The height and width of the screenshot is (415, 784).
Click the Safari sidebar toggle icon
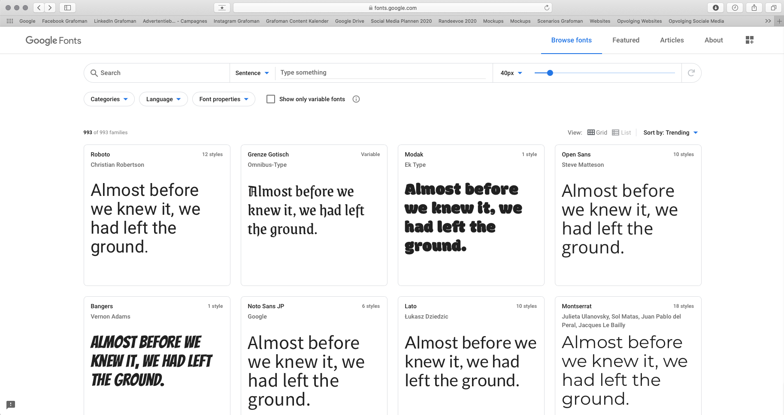[x=67, y=8]
